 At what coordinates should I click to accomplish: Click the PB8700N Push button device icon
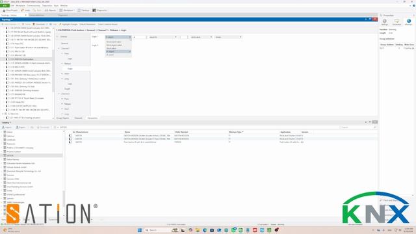point(7,59)
